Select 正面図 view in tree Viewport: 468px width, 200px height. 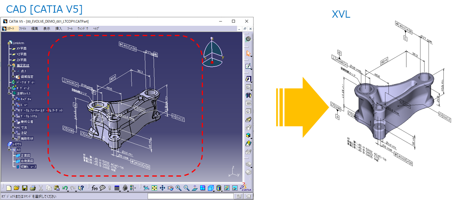[x=23, y=155]
